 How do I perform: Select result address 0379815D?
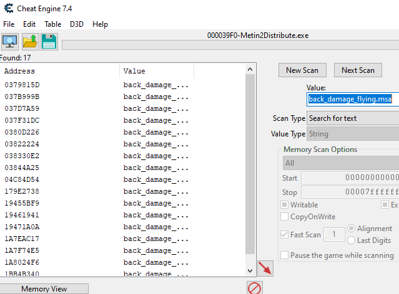pos(22,85)
